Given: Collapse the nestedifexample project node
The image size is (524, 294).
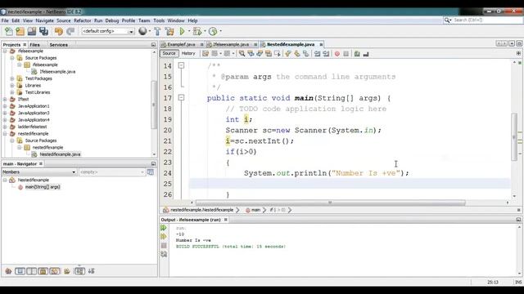Looking at the screenshot, I should (x=5, y=134).
